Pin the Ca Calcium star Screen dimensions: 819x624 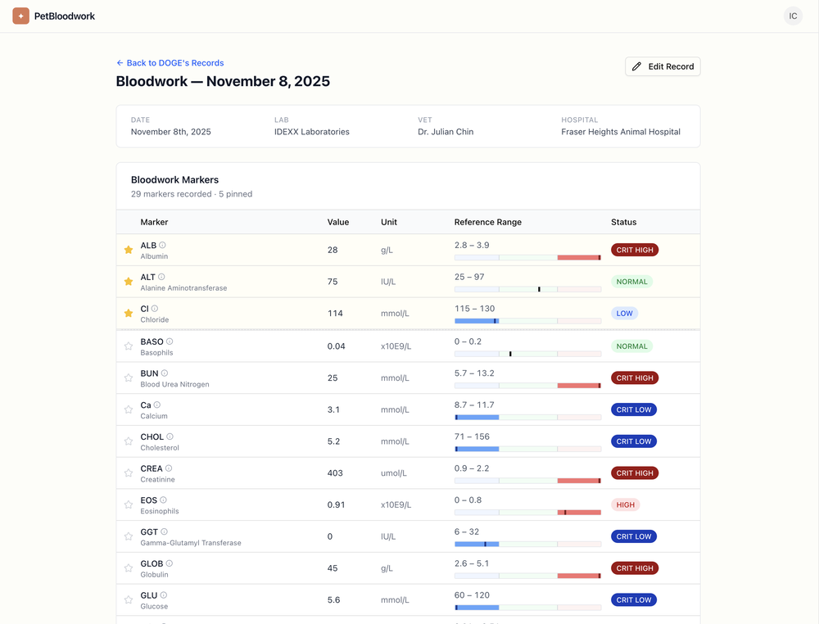(129, 409)
